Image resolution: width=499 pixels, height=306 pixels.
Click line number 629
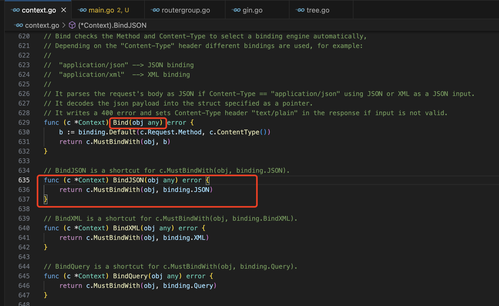click(24, 123)
